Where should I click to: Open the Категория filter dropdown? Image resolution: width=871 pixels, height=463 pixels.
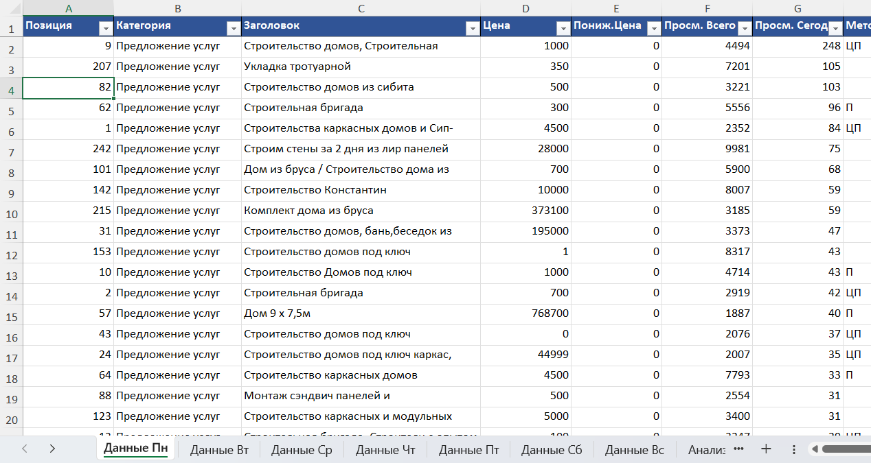coord(233,27)
